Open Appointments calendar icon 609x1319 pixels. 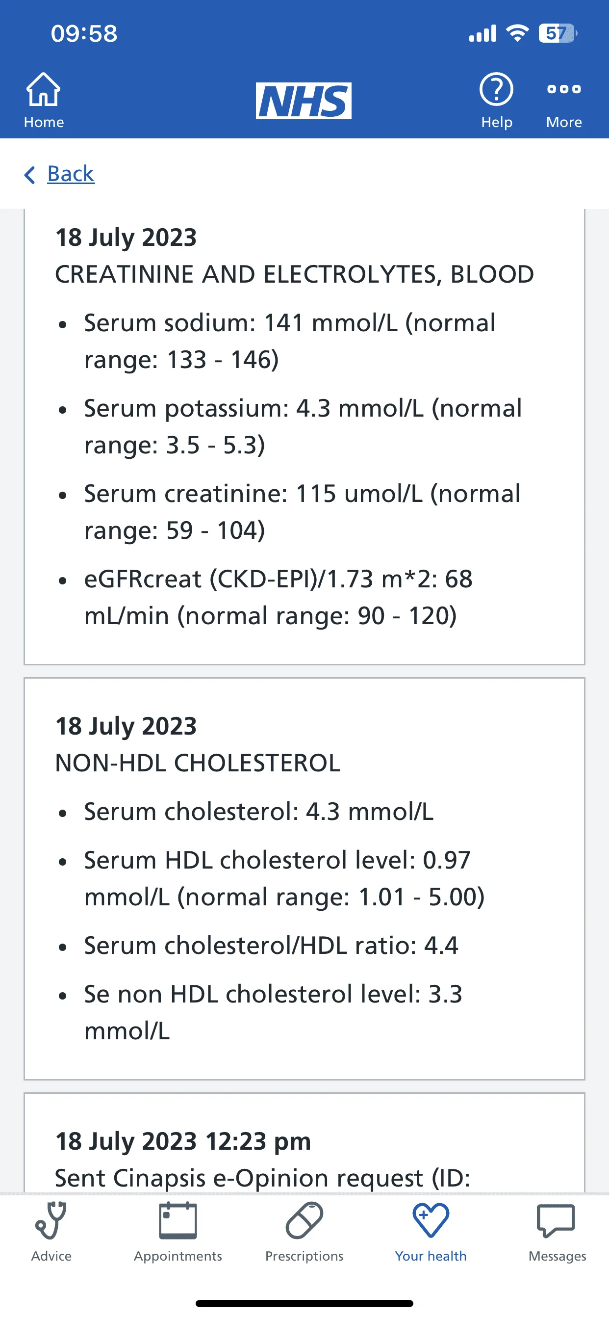click(x=178, y=1221)
